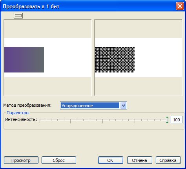Click the preview window layout icon

pyautogui.click(x=18, y=16)
